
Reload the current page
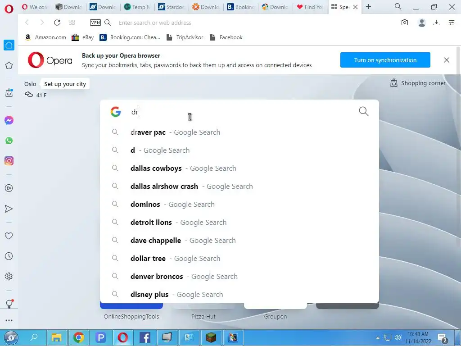pos(57,23)
